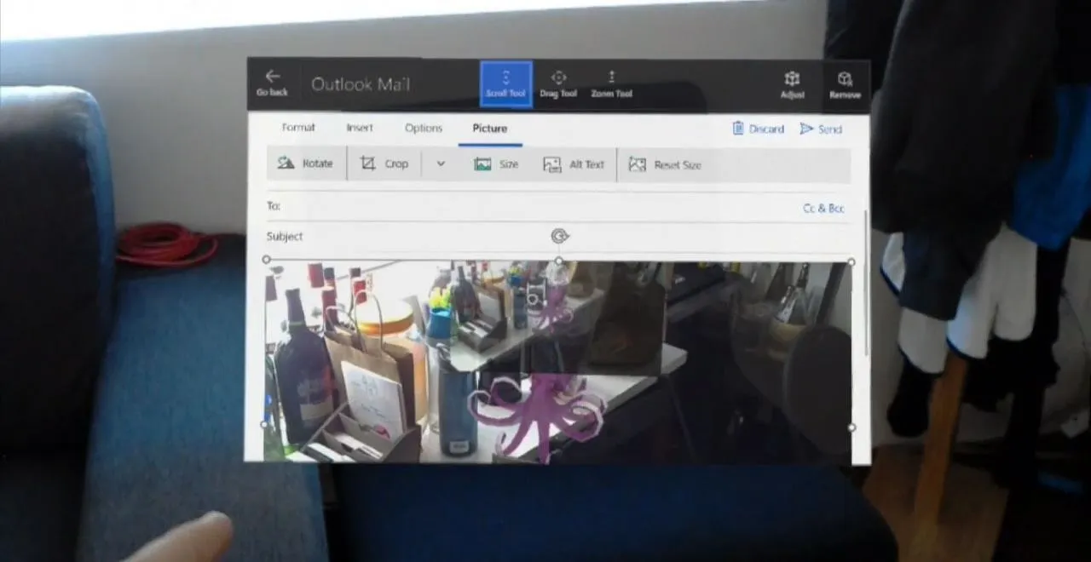
Task: Crop the selected picture
Action: click(x=384, y=163)
